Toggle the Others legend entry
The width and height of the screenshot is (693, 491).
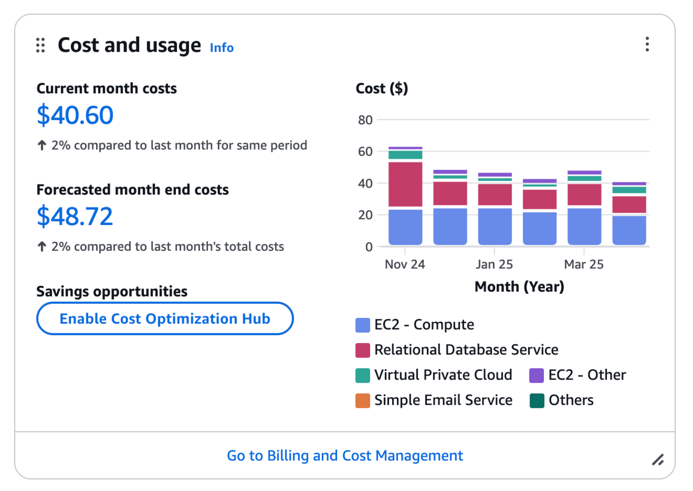tap(571, 400)
